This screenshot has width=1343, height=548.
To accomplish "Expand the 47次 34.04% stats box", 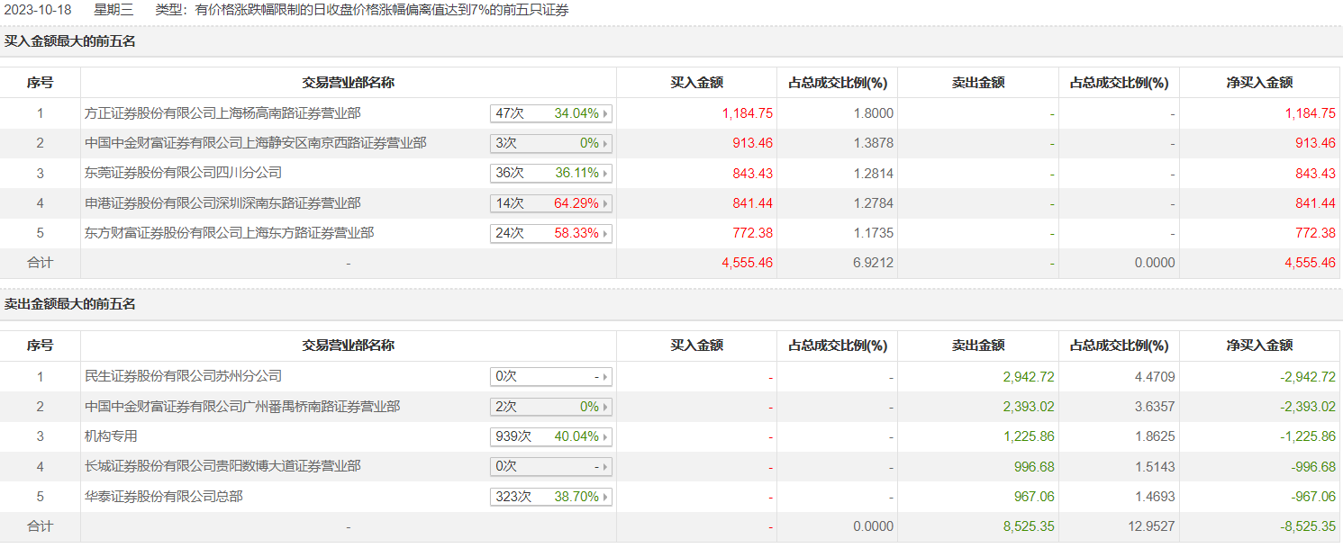I will point(550,113).
